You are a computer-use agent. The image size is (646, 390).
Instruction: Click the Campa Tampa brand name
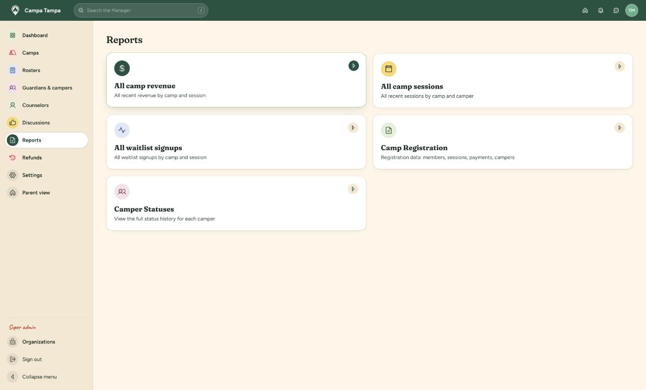pyautogui.click(x=42, y=10)
